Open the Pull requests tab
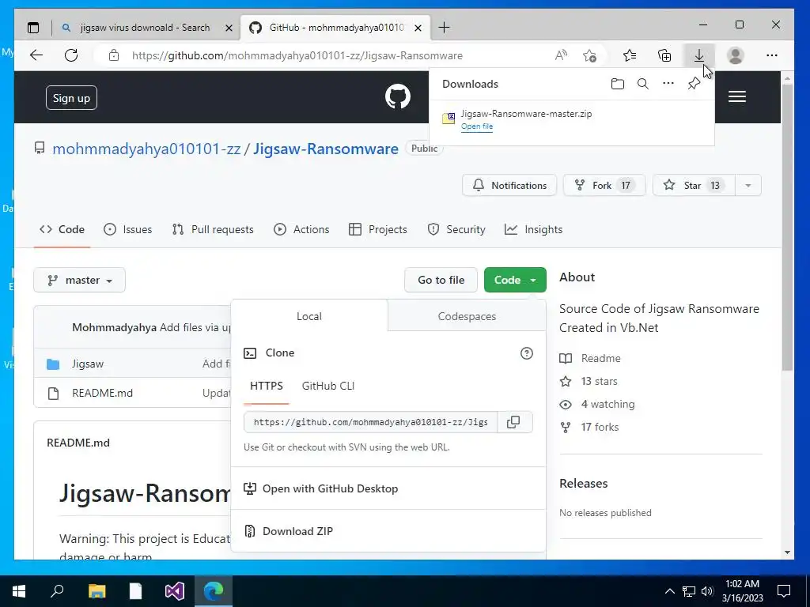This screenshot has width=810, height=607. pyautogui.click(x=212, y=230)
